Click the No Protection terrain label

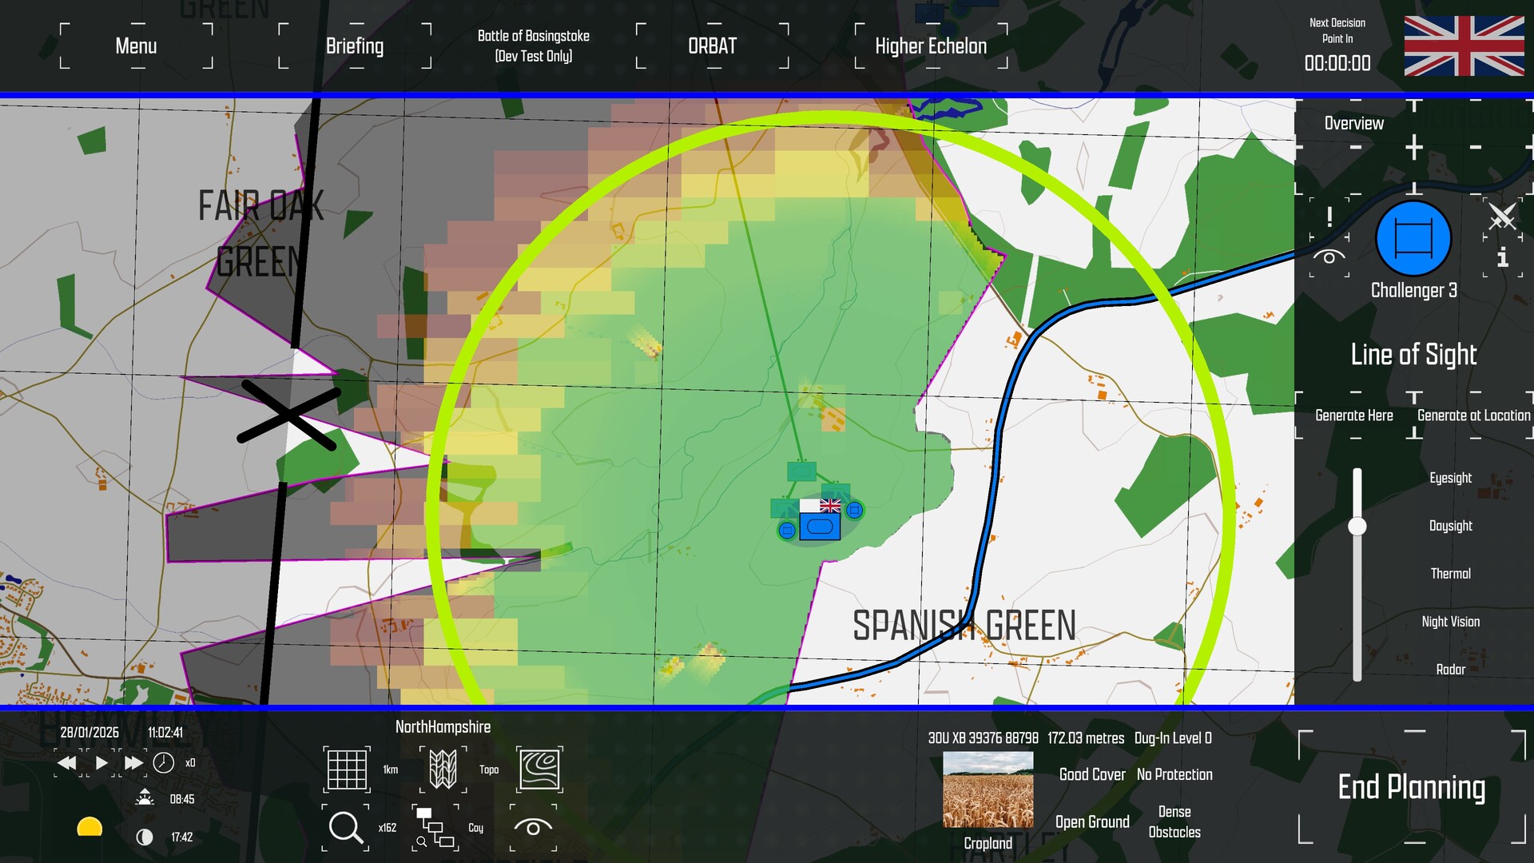point(1174,774)
